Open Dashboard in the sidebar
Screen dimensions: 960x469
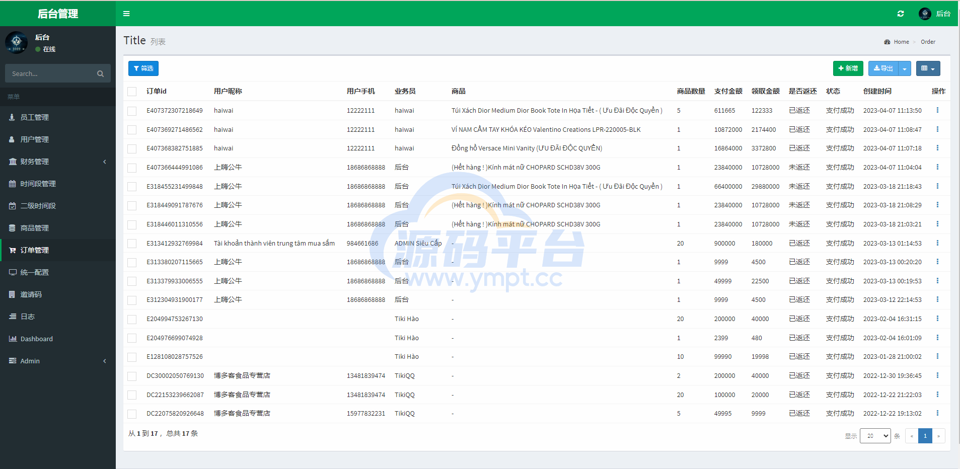point(58,339)
